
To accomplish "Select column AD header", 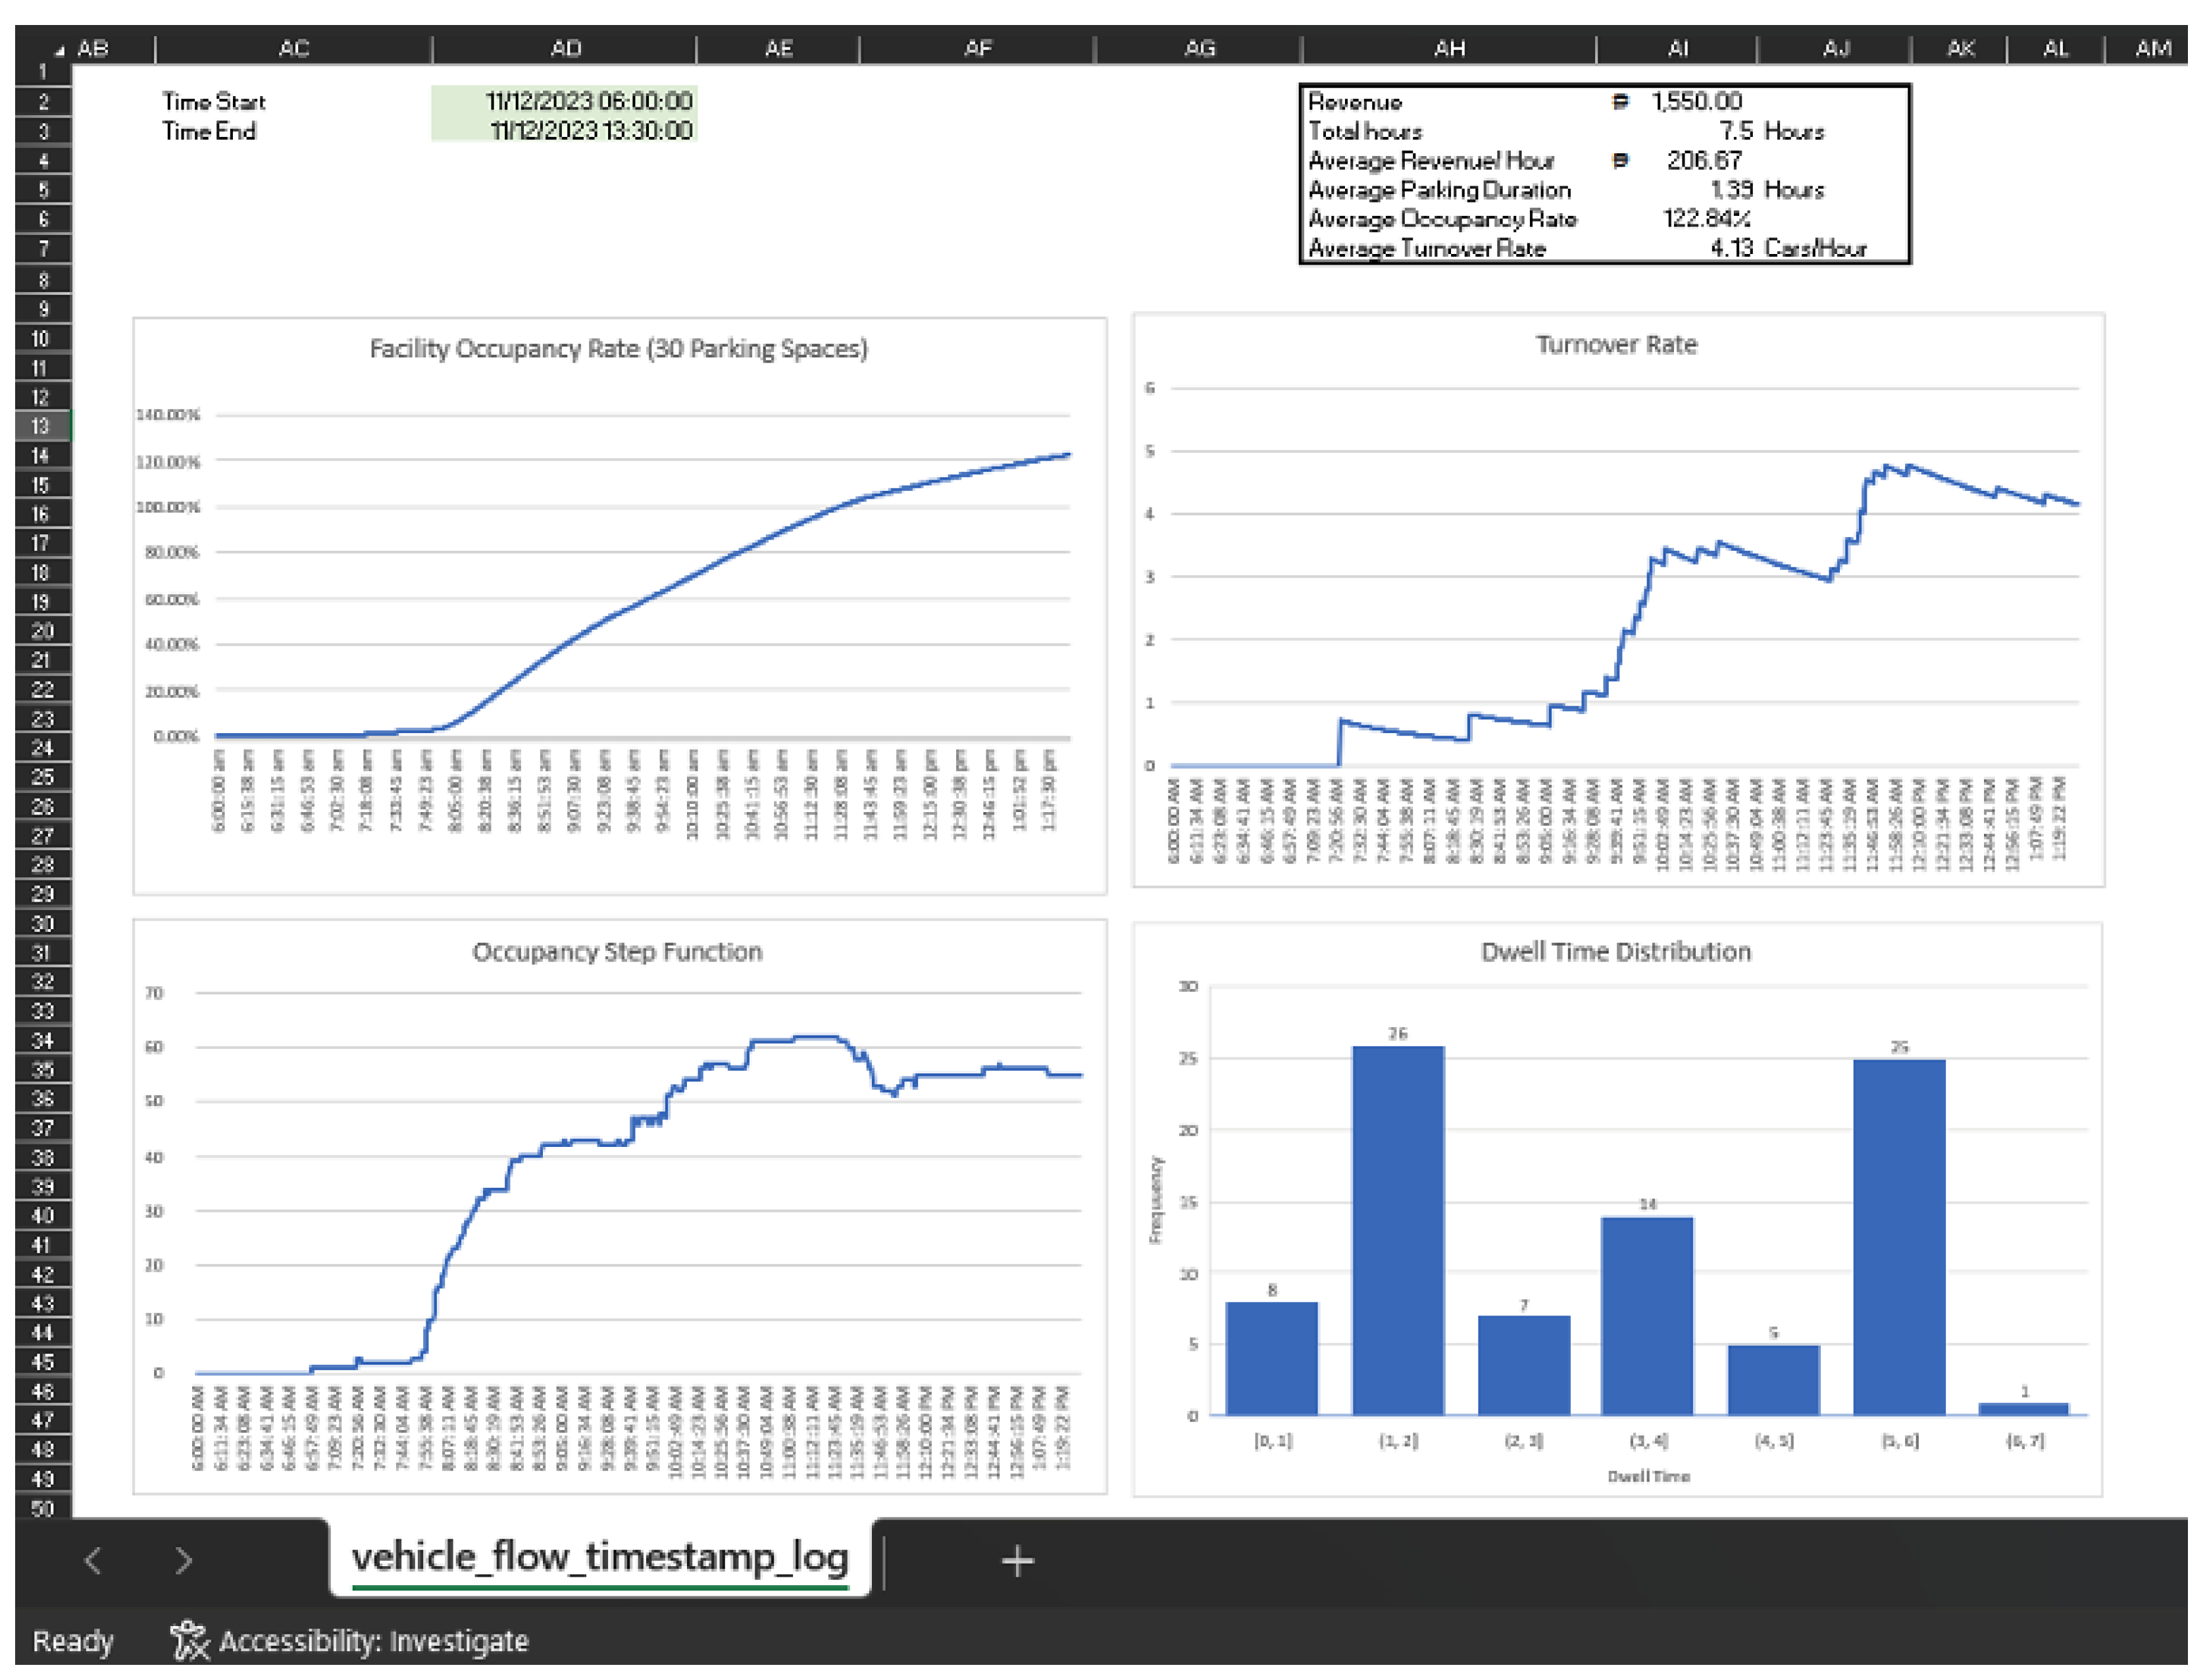I will tap(565, 48).
